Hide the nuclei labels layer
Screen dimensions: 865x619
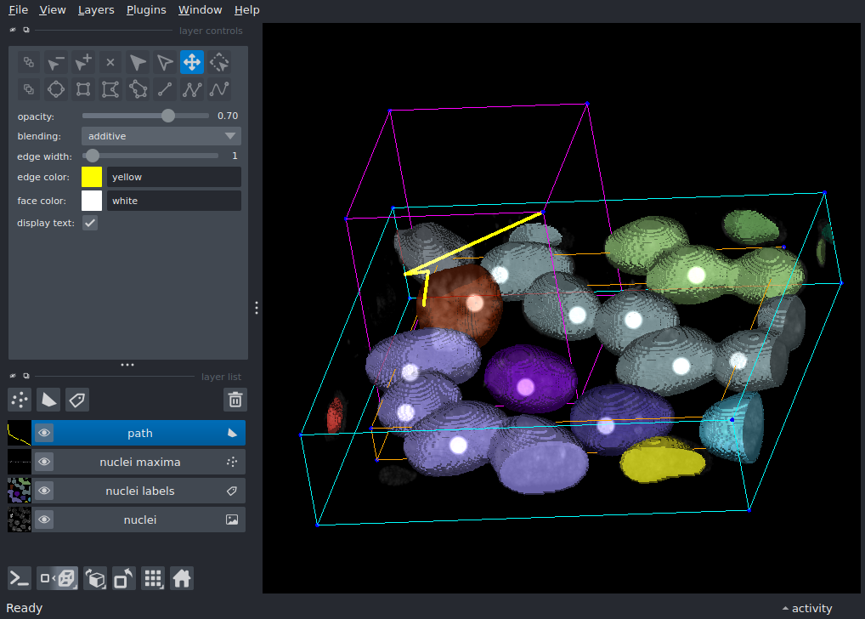pos(43,491)
